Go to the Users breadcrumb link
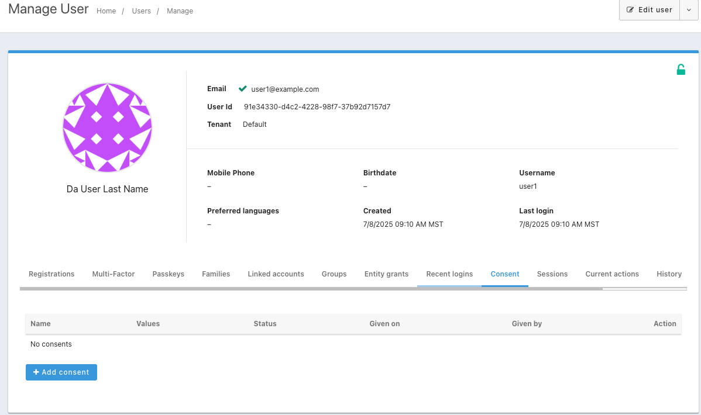 pyautogui.click(x=141, y=11)
